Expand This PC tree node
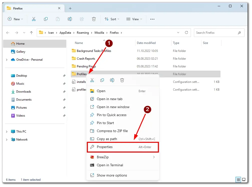This screenshot has height=187, width=252. click(x=7, y=132)
